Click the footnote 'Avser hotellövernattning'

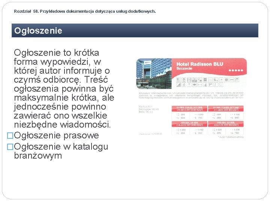[231, 137]
